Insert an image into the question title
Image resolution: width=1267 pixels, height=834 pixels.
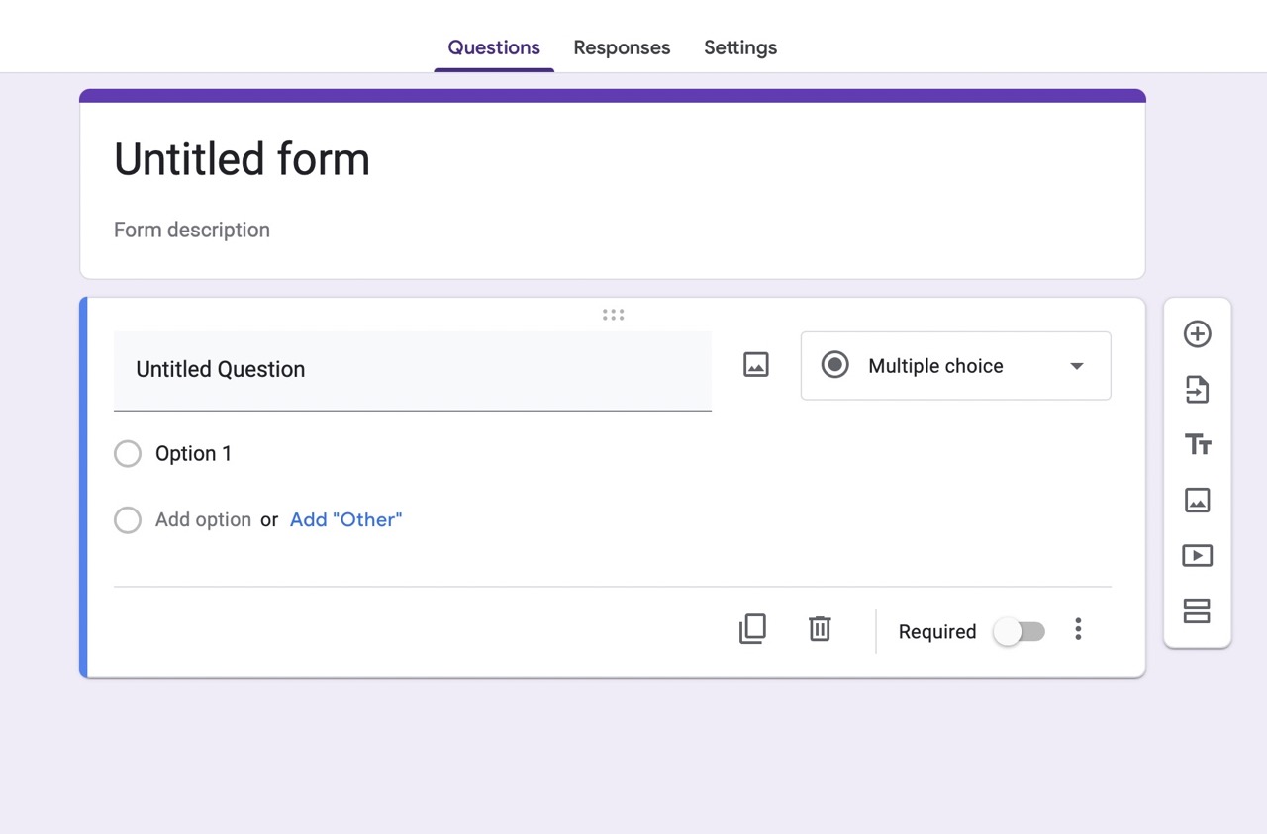point(755,364)
